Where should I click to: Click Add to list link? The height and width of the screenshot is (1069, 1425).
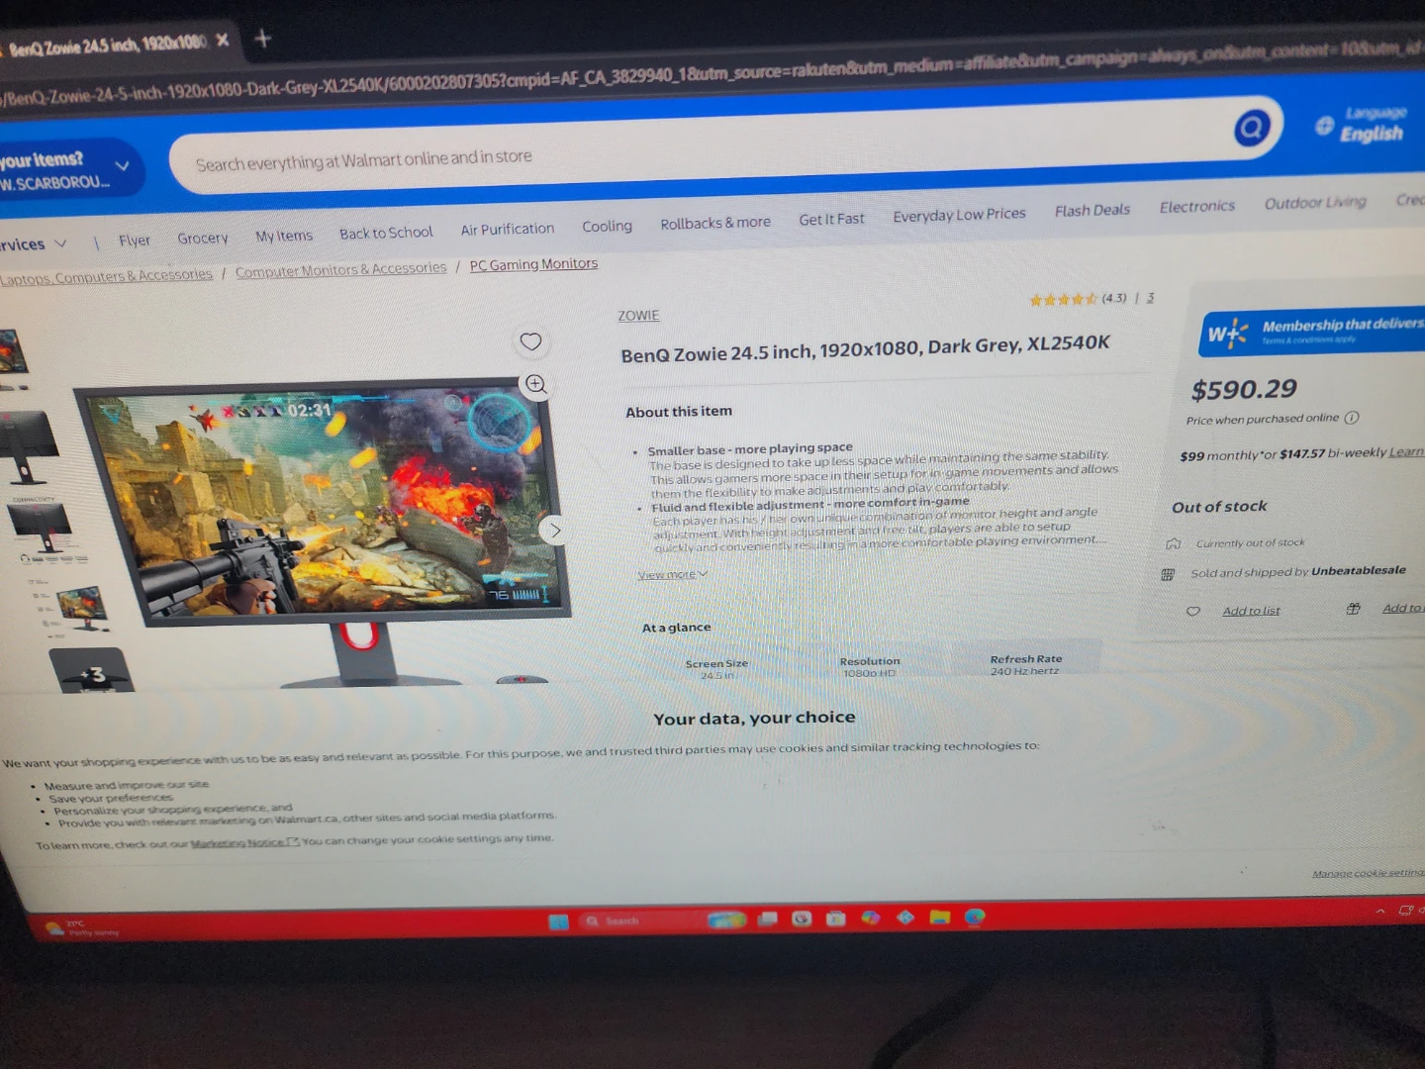pos(1251,611)
